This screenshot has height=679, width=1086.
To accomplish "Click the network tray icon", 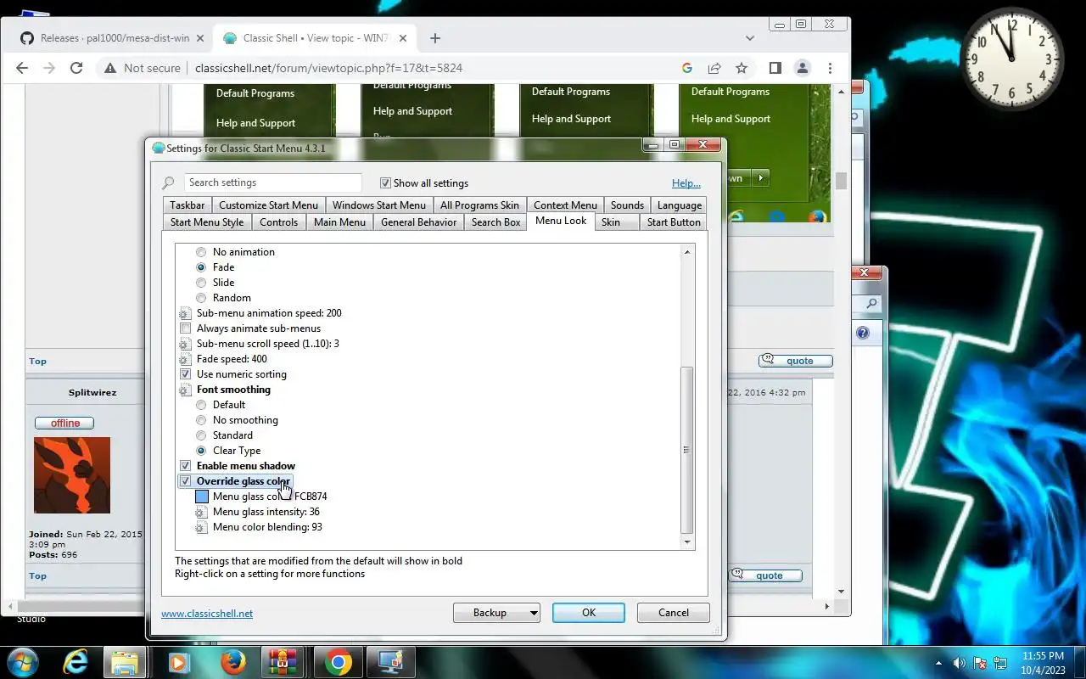I will tap(1001, 663).
